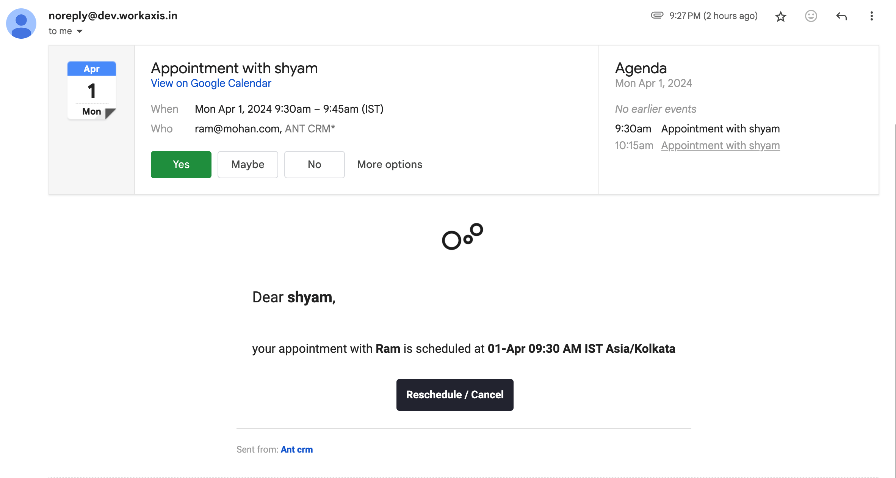
Task: Open View on Google Calendar link
Action: click(211, 83)
